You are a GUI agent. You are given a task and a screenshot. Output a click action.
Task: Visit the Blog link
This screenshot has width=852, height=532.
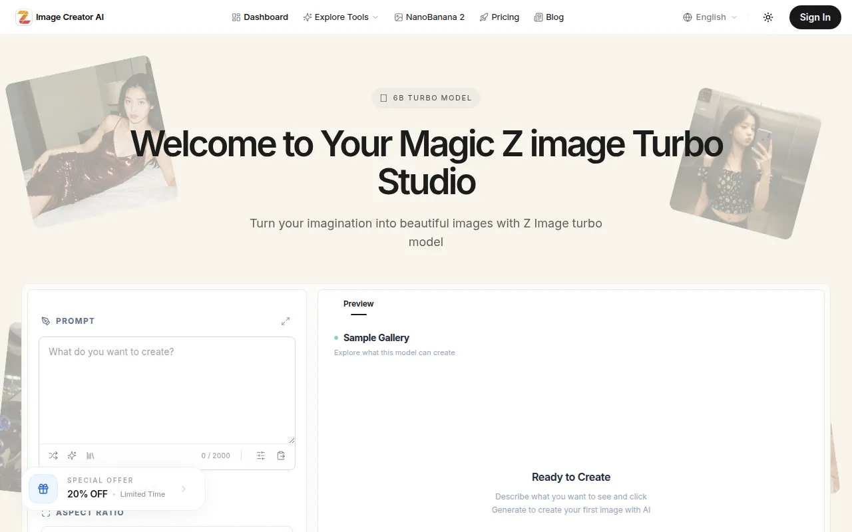[548, 17]
